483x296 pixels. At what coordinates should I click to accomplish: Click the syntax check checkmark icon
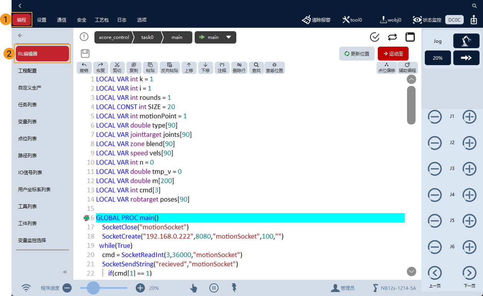coord(375,37)
